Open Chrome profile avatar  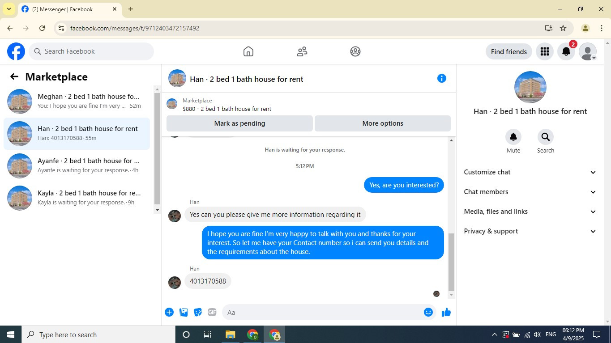[x=585, y=28]
